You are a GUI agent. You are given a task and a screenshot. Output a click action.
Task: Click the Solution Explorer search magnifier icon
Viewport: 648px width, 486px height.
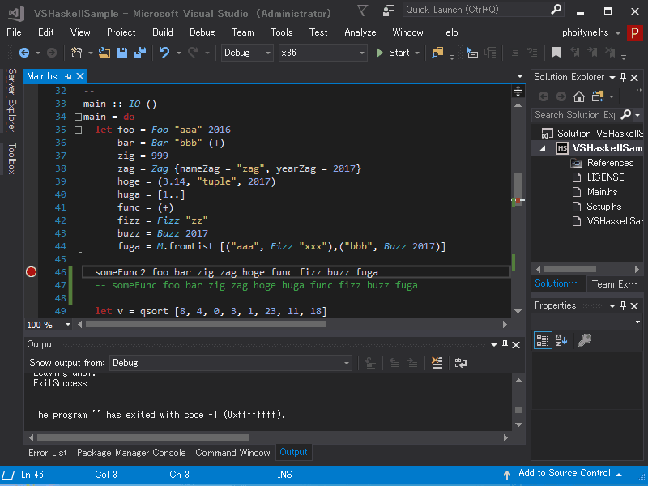[x=626, y=114]
